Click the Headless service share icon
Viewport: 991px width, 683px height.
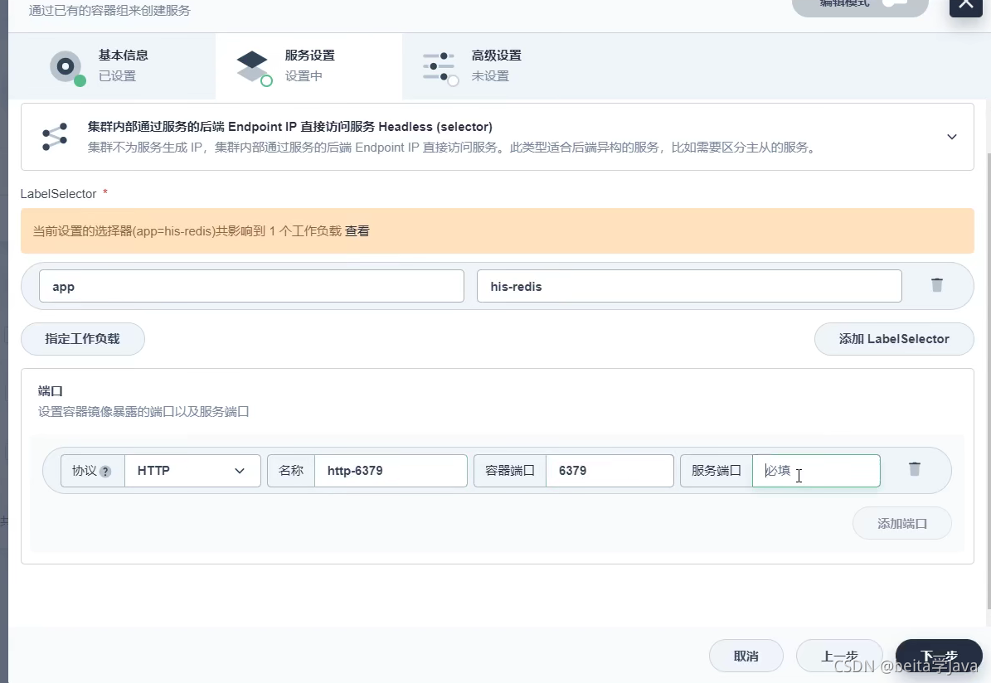(x=55, y=137)
